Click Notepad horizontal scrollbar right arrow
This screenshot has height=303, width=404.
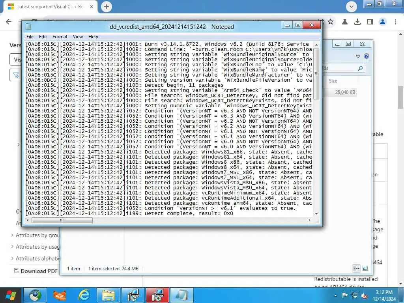click(309, 220)
